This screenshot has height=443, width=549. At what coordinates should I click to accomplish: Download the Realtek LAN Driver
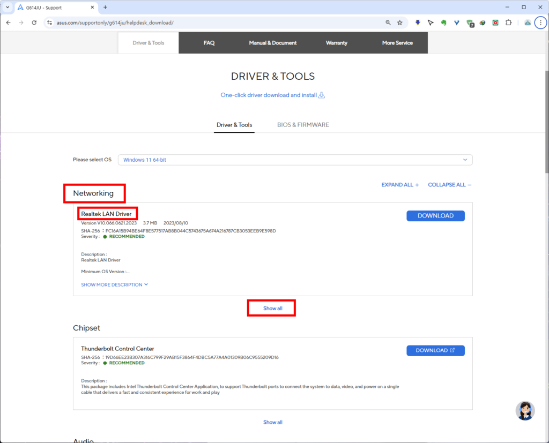435,216
